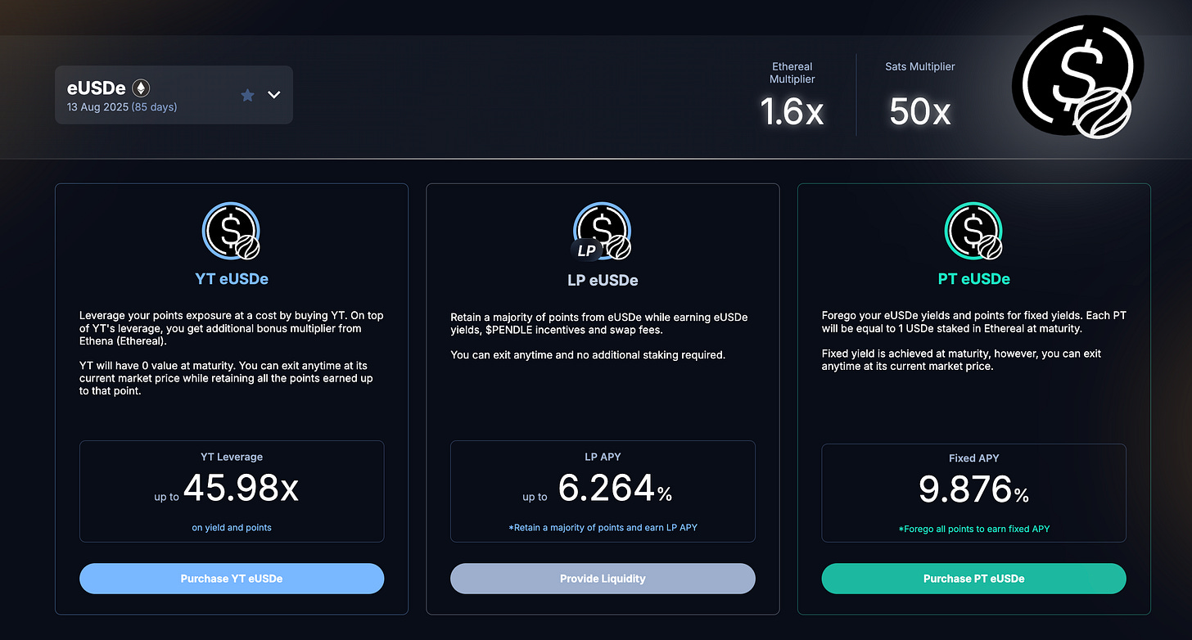
Task: Click the maturity date 13 Aug 2025
Action: [x=97, y=107]
